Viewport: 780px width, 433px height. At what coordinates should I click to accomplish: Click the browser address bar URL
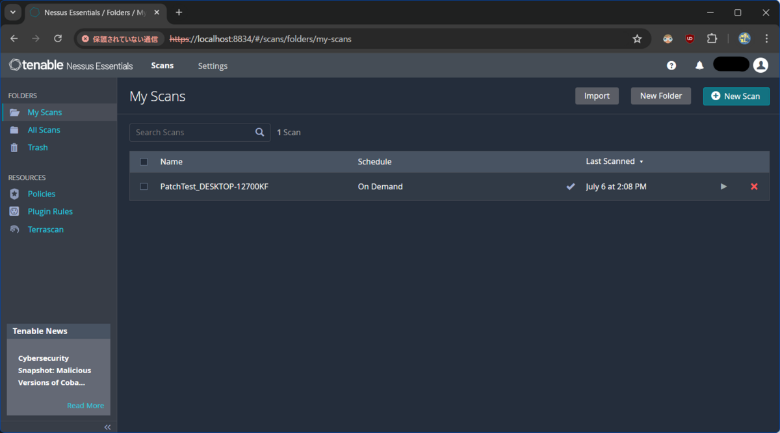pos(260,39)
